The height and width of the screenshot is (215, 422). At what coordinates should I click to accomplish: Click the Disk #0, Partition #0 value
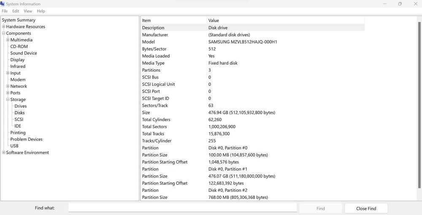(228, 148)
